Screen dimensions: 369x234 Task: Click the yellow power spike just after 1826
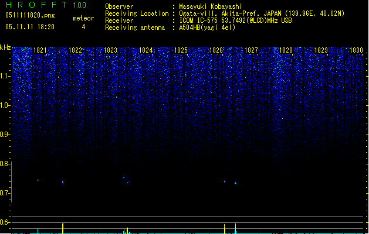225,229
